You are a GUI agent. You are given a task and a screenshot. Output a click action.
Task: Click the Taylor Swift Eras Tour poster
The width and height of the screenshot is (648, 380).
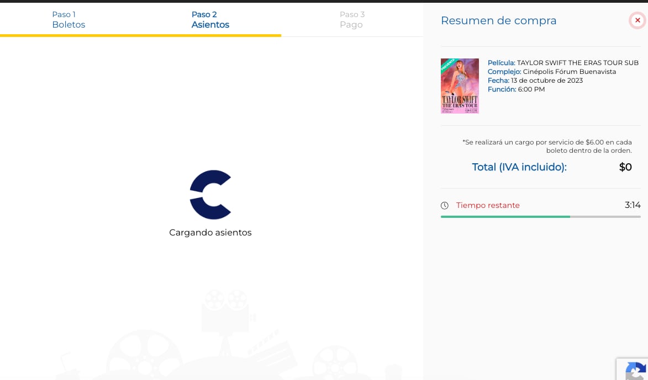[x=460, y=86]
